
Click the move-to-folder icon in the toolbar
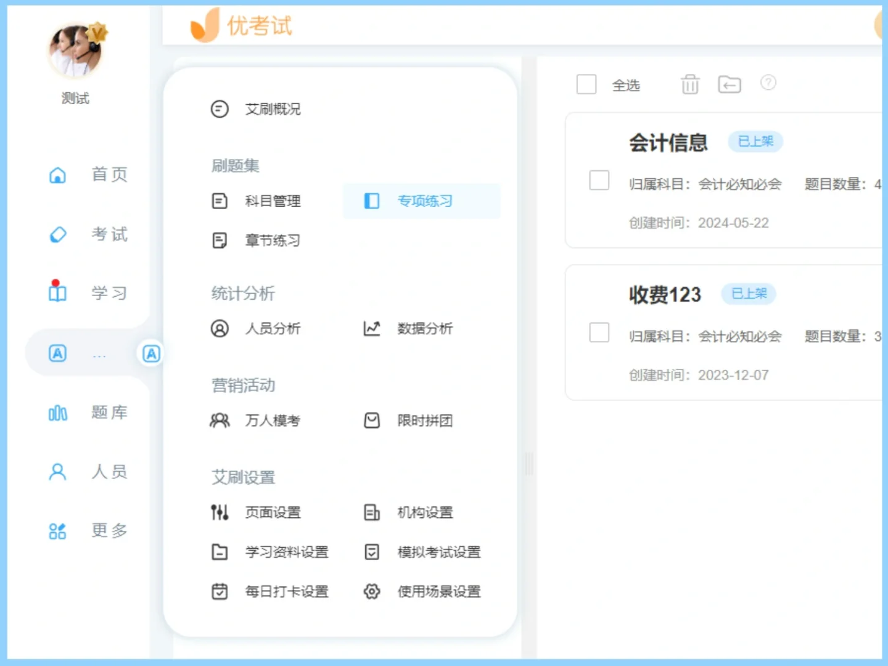(729, 84)
